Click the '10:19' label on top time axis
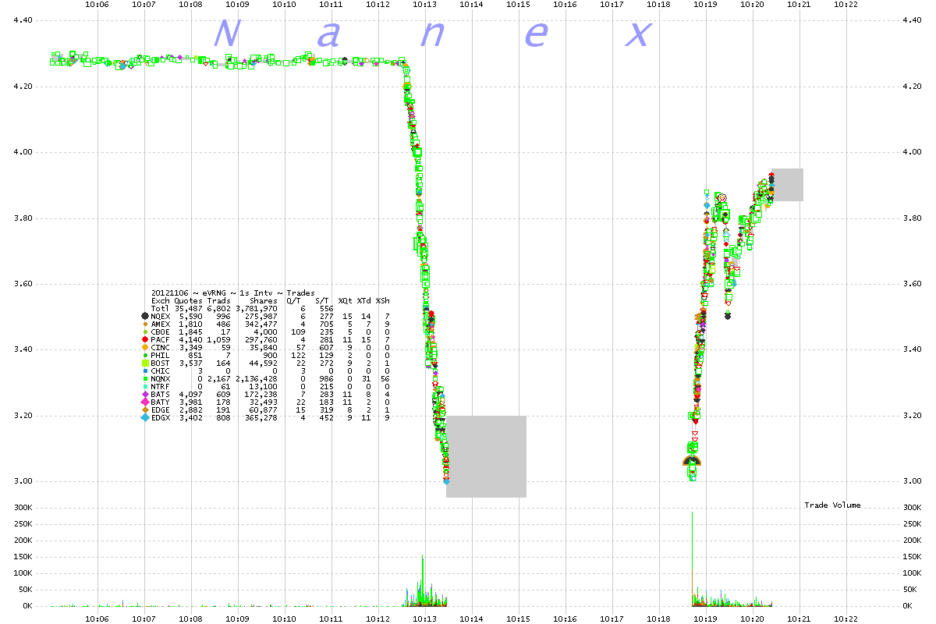This screenshot has height=624, width=936. (x=706, y=5)
